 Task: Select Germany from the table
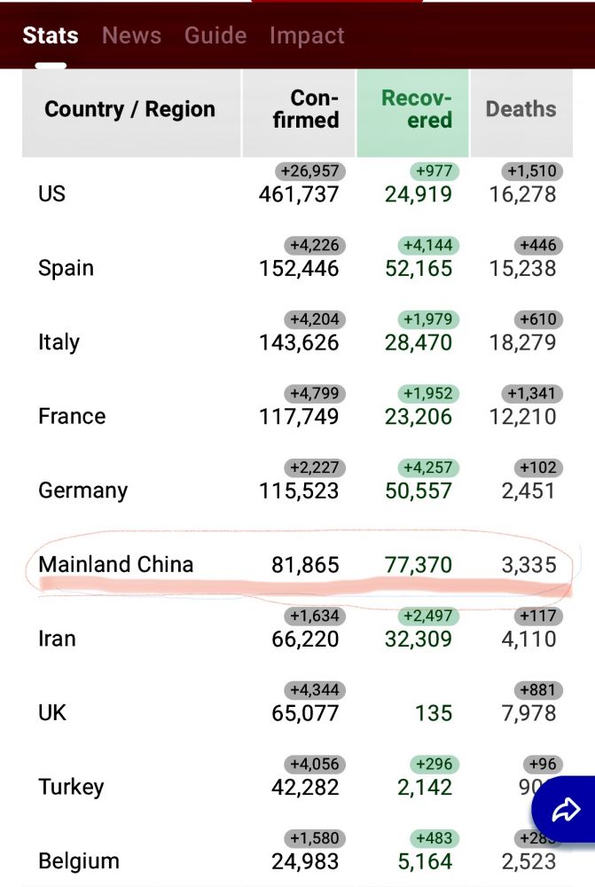82,491
